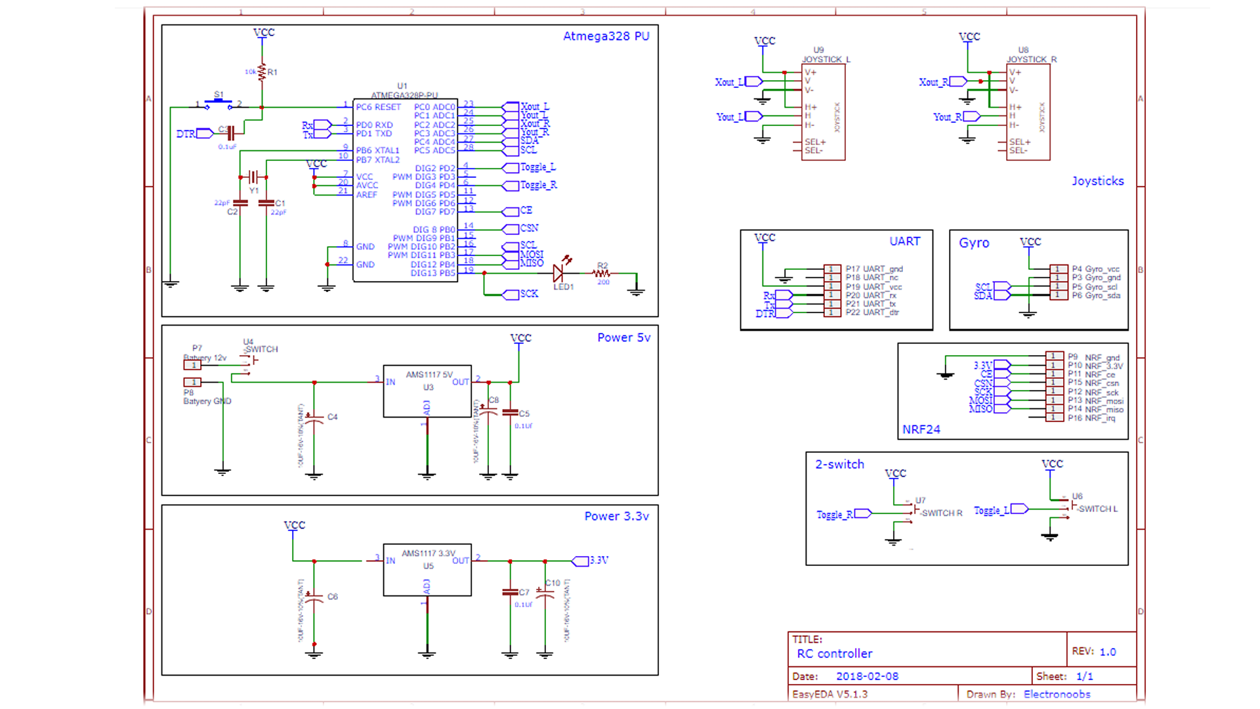Select the 200 ohm resistor R2
Viewport: 1260px width, 709px height.
pyautogui.click(x=602, y=273)
